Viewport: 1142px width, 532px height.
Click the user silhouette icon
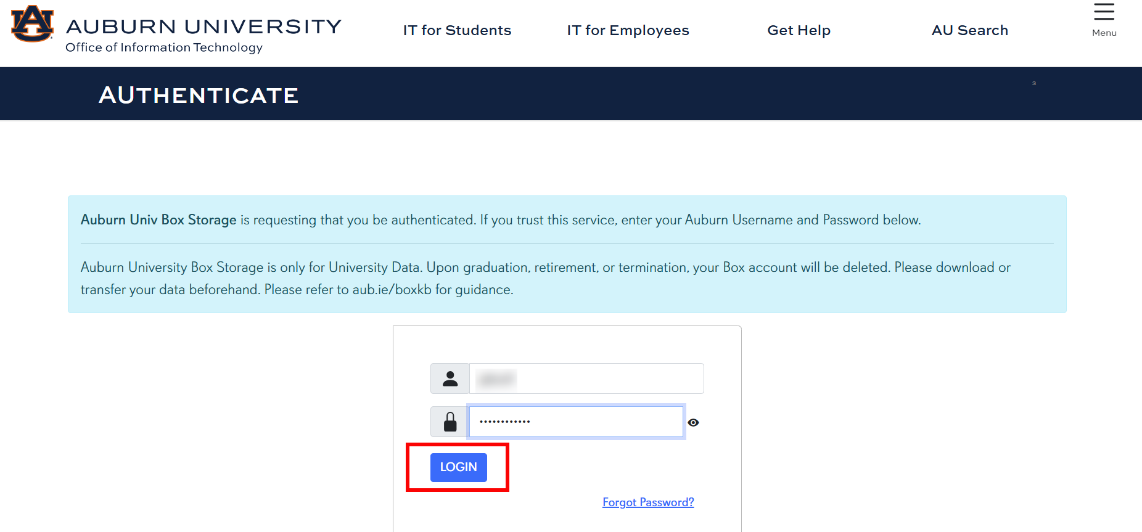pos(450,379)
